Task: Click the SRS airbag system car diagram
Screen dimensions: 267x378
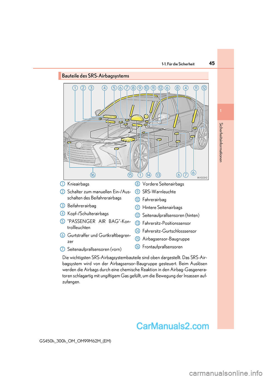Action: coord(136,131)
